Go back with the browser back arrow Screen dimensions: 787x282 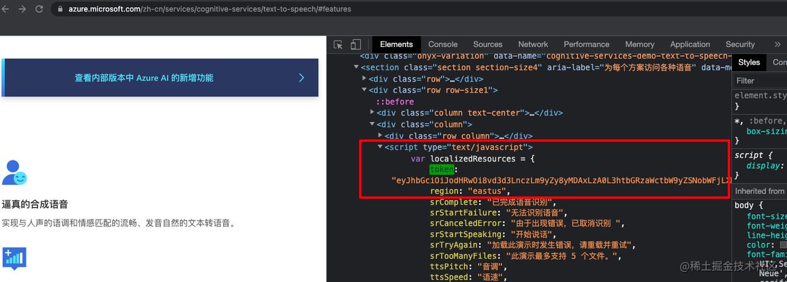click(6, 9)
